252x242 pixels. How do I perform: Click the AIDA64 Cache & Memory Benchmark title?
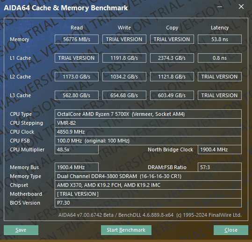(66, 8)
